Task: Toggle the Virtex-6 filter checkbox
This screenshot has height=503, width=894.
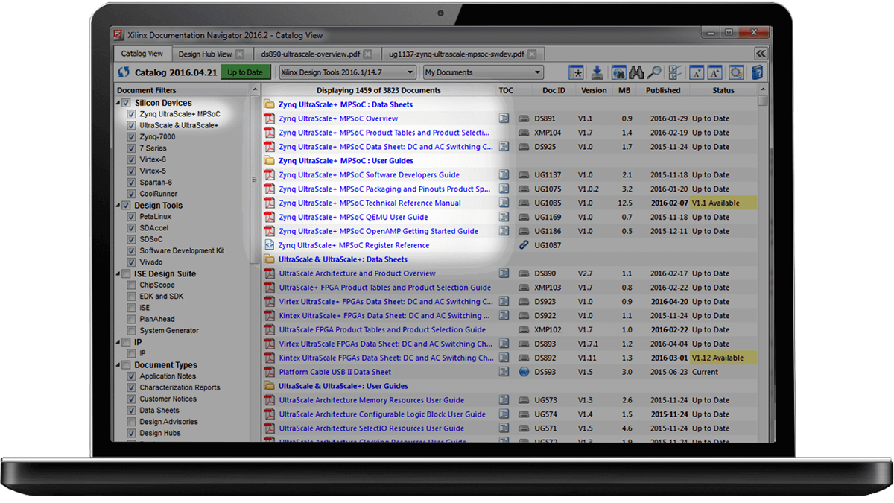Action: (x=132, y=159)
